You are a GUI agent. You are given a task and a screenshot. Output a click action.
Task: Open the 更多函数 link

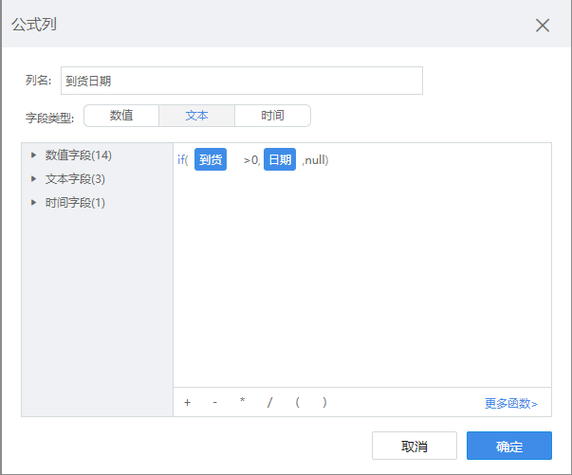[510, 403]
